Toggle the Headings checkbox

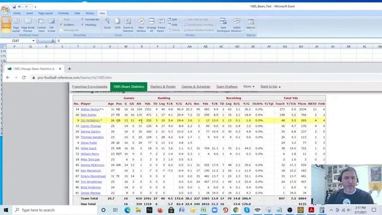pos(82,25)
